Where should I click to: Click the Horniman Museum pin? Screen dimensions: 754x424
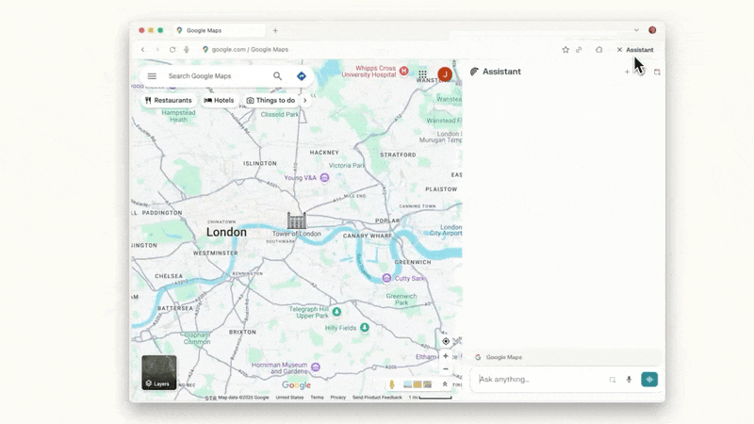tap(316, 367)
